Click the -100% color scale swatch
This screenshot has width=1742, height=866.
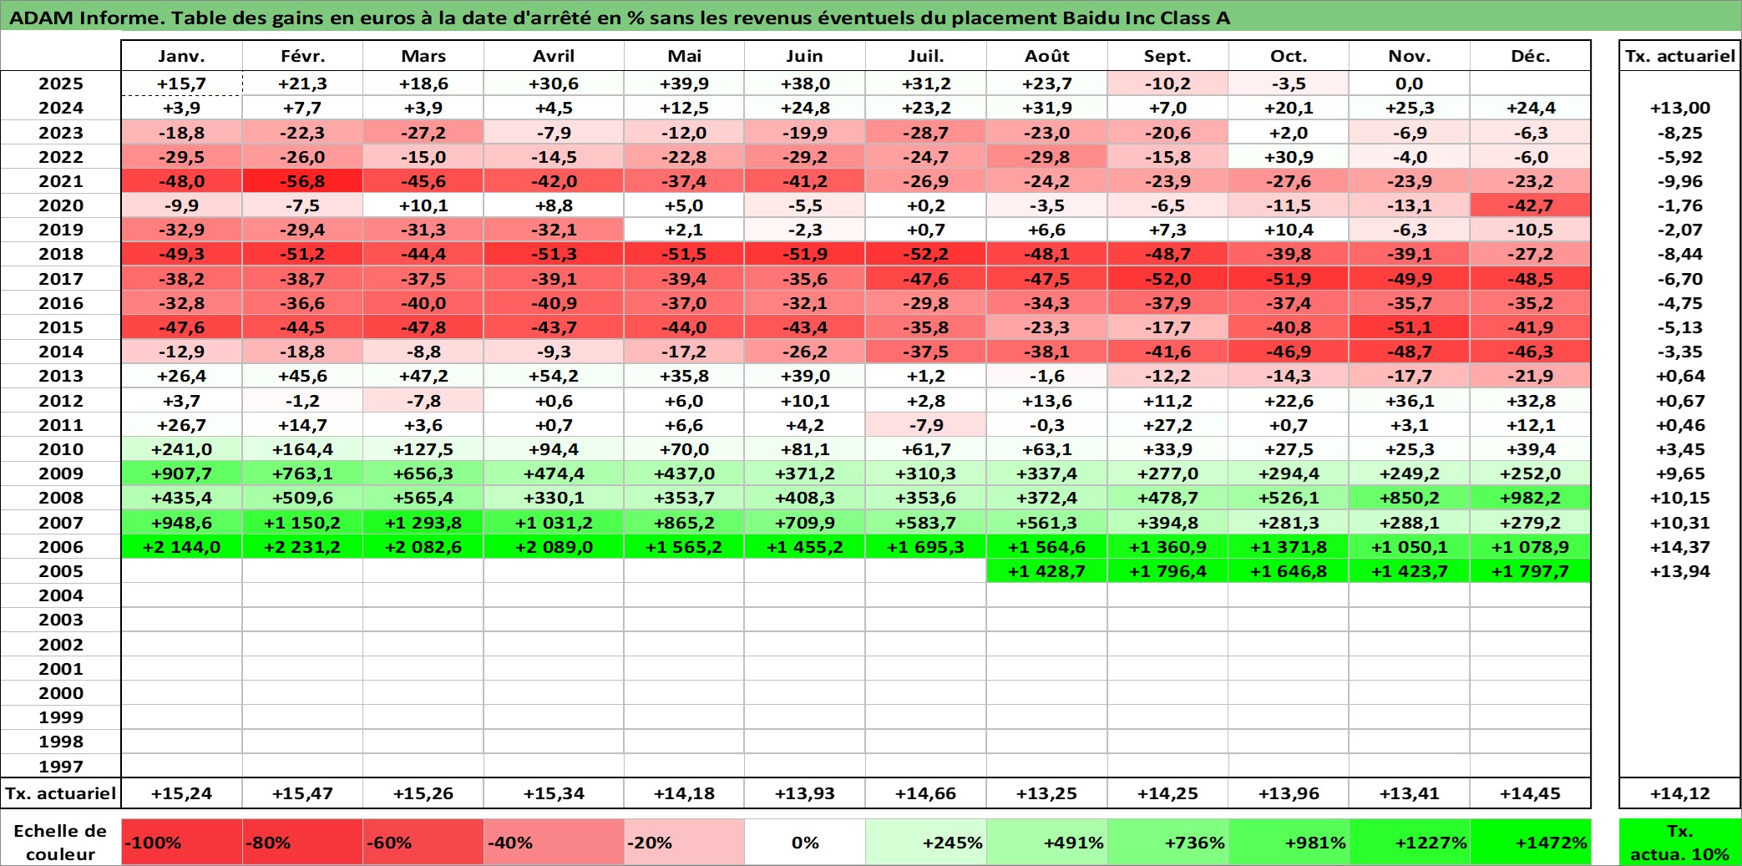(x=181, y=842)
